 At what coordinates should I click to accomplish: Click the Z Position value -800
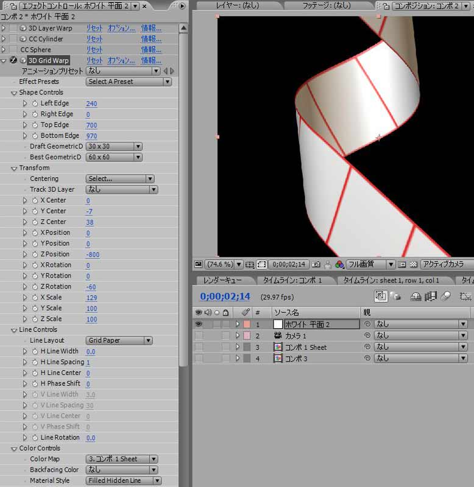click(93, 254)
